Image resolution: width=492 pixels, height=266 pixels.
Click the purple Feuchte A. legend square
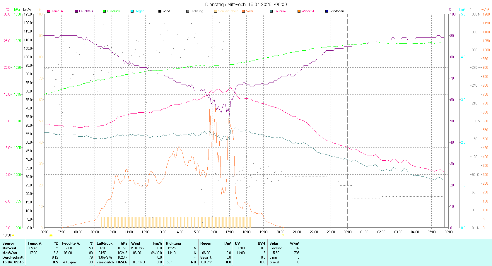click(x=76, y=11)
